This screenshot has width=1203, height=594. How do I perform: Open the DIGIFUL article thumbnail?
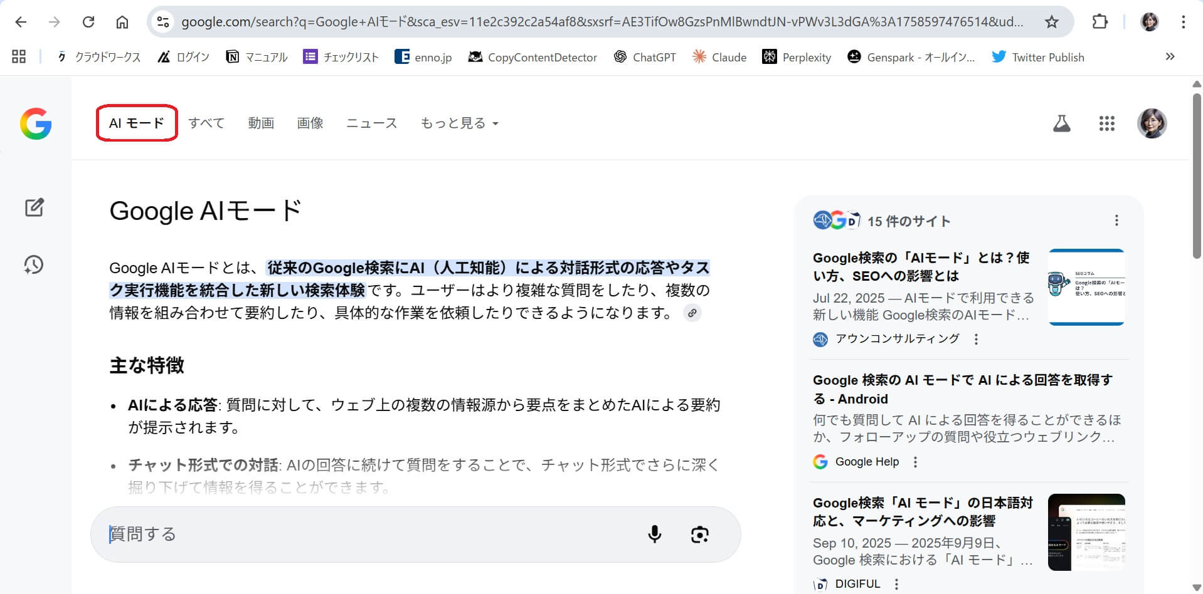(1086, 532)
